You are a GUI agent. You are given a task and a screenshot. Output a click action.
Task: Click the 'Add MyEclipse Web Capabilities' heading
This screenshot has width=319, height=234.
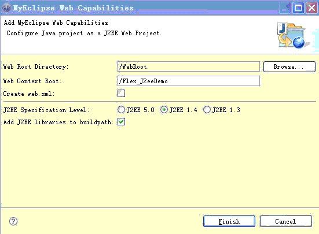tap(56, 23)
